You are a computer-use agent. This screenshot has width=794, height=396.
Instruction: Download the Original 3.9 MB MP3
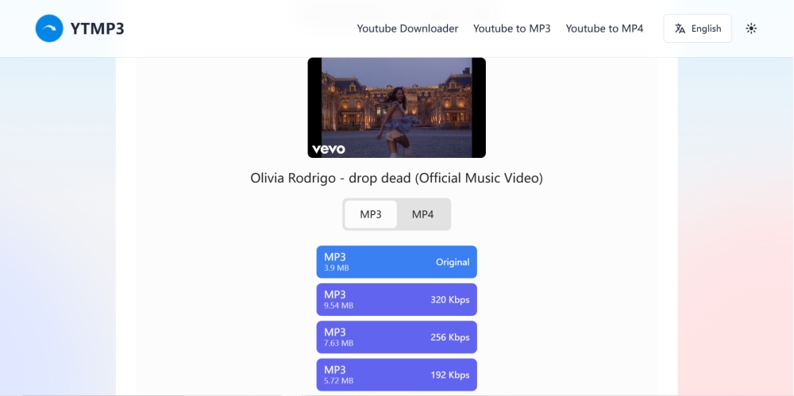396,262
